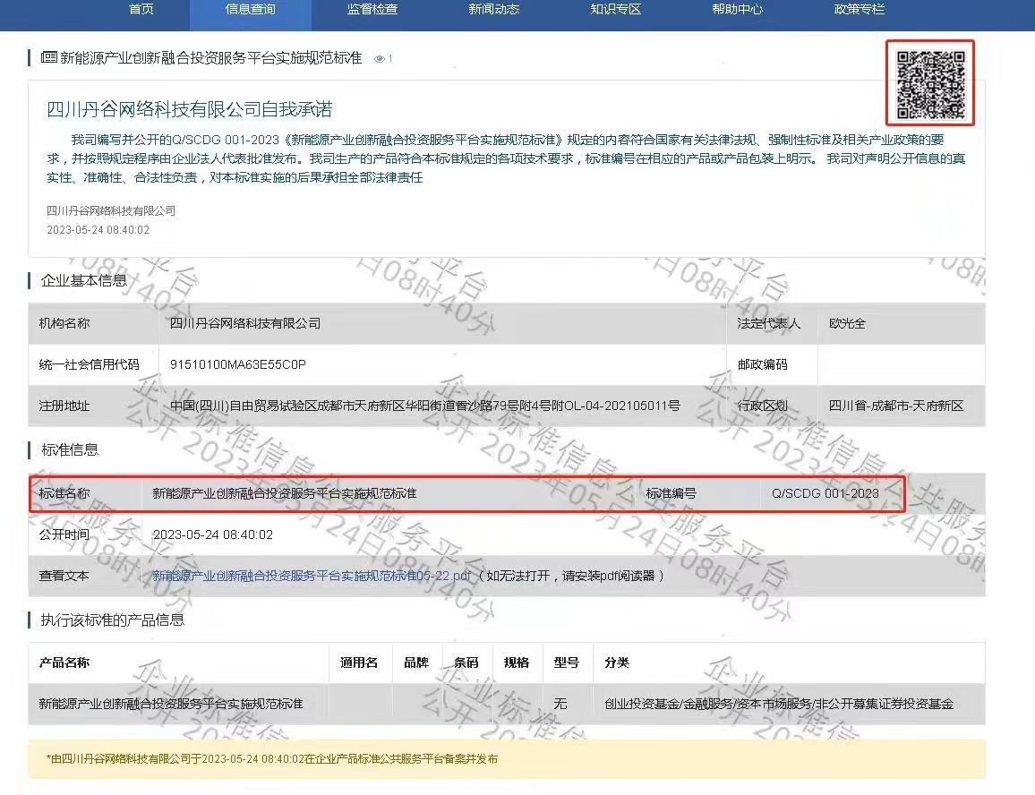Click the 型号 column header
Screen dimensions: 1035x795
tap(567, 662)
